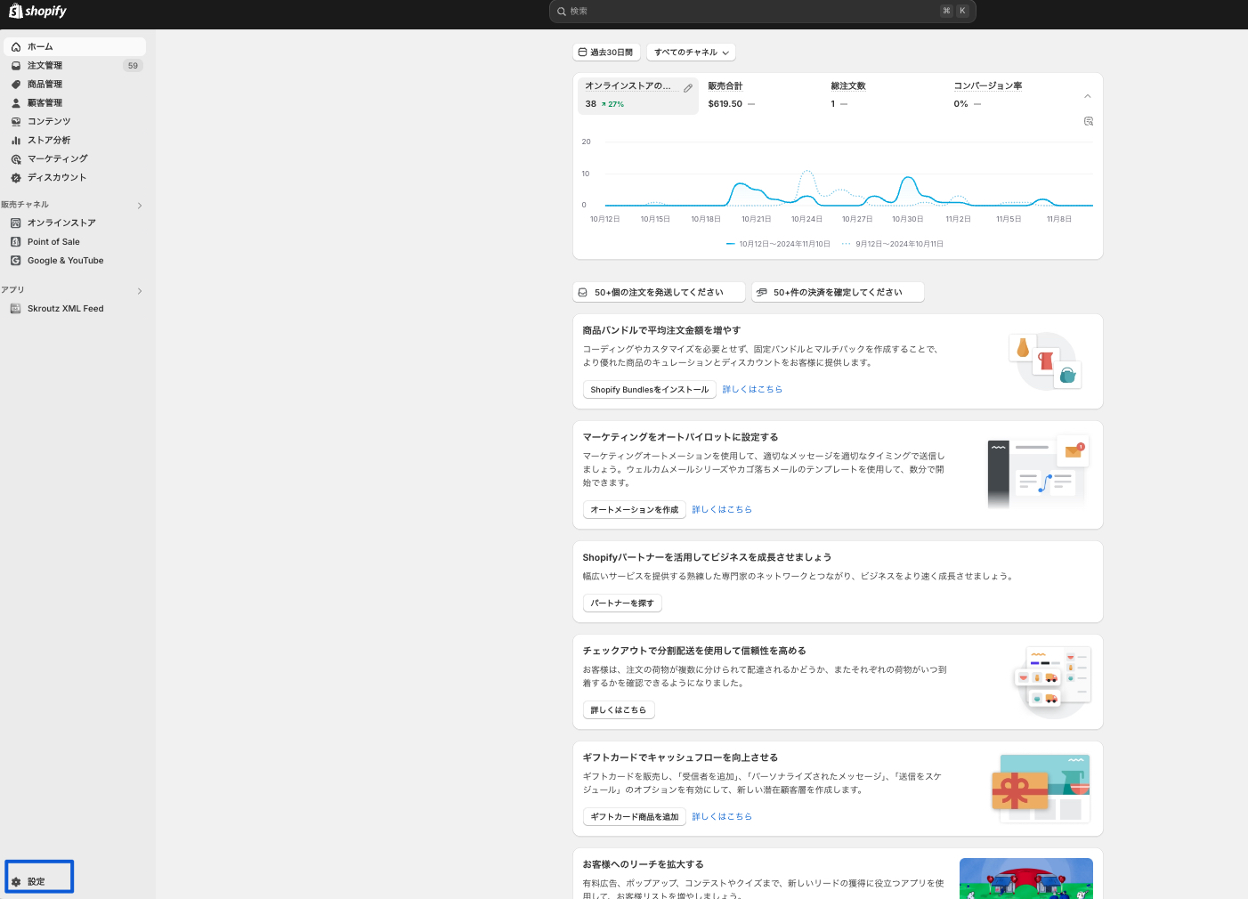Open the 過去30日間 date range picker
This screenshot has height=899, width=1248.
[x=606, y=53]
